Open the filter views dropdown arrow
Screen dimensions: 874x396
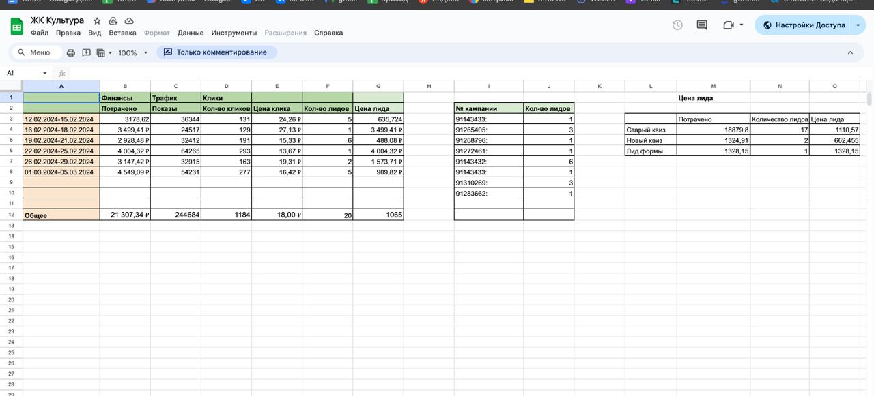pyautogui.click(x=109, y=52)
